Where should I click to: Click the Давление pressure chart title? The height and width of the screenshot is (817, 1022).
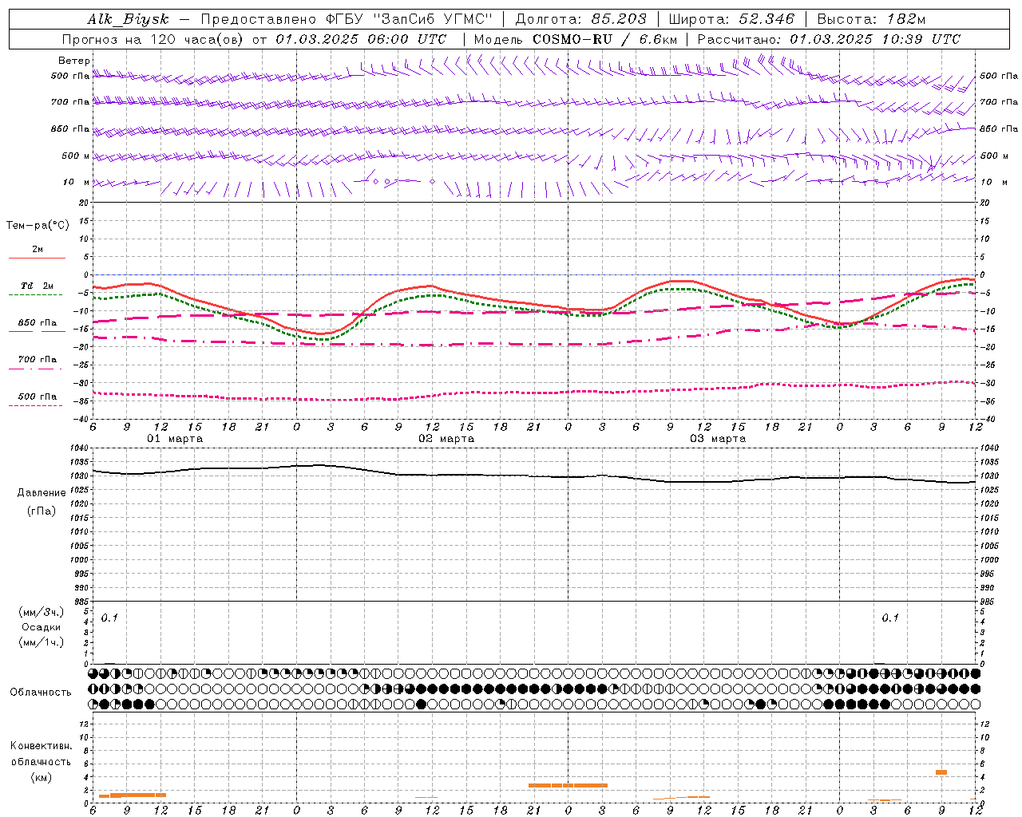point(42,493)
